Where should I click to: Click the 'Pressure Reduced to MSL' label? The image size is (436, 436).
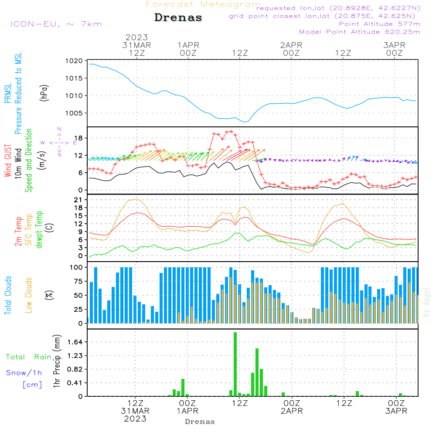click(18, 93)
